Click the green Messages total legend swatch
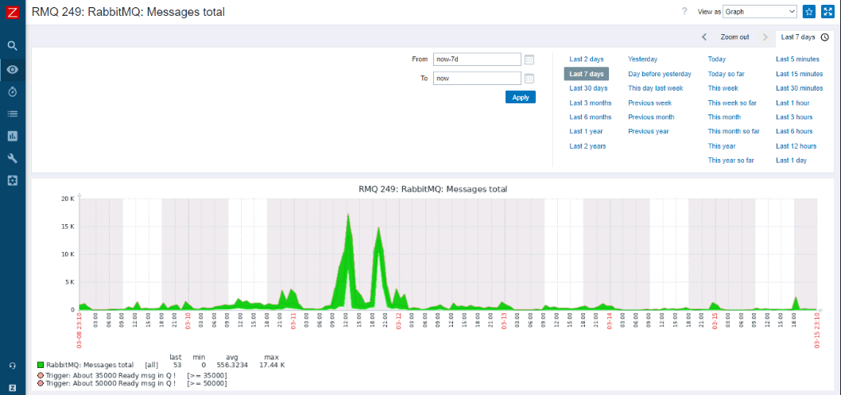 (x=40, y=365)
